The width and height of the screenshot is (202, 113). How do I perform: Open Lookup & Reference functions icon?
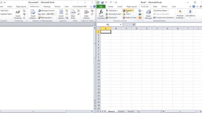(140, 11)
